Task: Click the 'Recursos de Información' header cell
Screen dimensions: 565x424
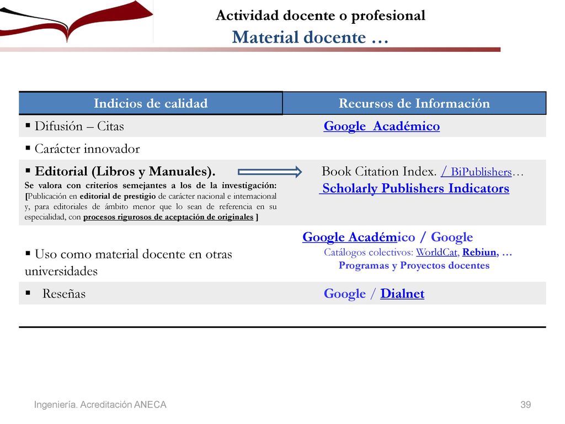Action: click(414, 103)
